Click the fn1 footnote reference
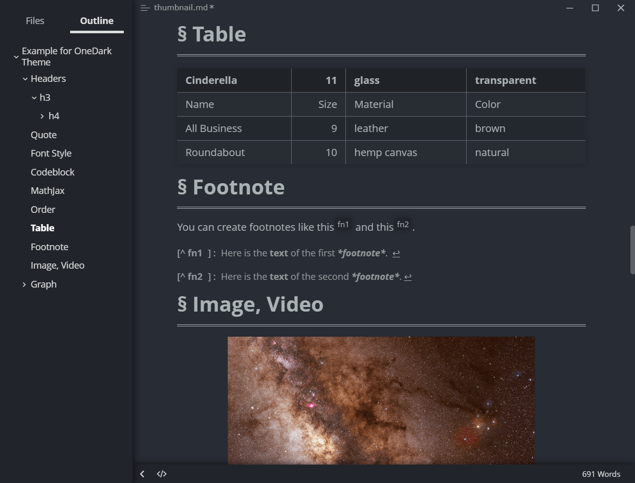This screenshot has width=635, height=483. point(343,225)
